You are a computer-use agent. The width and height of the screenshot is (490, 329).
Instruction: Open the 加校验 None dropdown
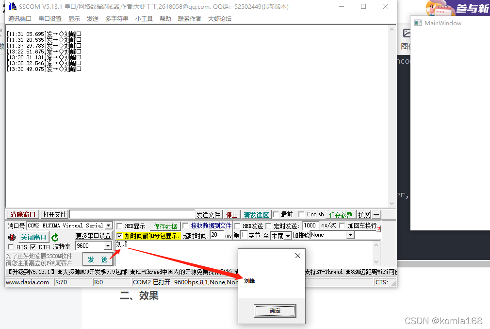(350, 235)
